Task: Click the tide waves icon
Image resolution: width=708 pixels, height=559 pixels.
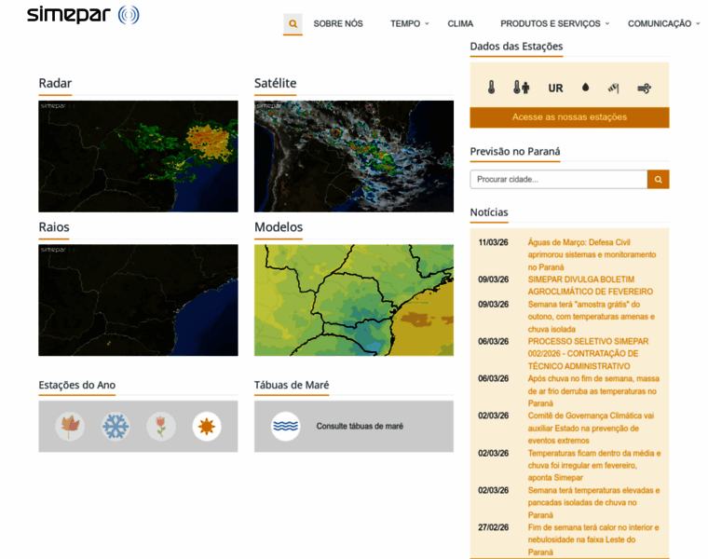Action: click(286, 427)
